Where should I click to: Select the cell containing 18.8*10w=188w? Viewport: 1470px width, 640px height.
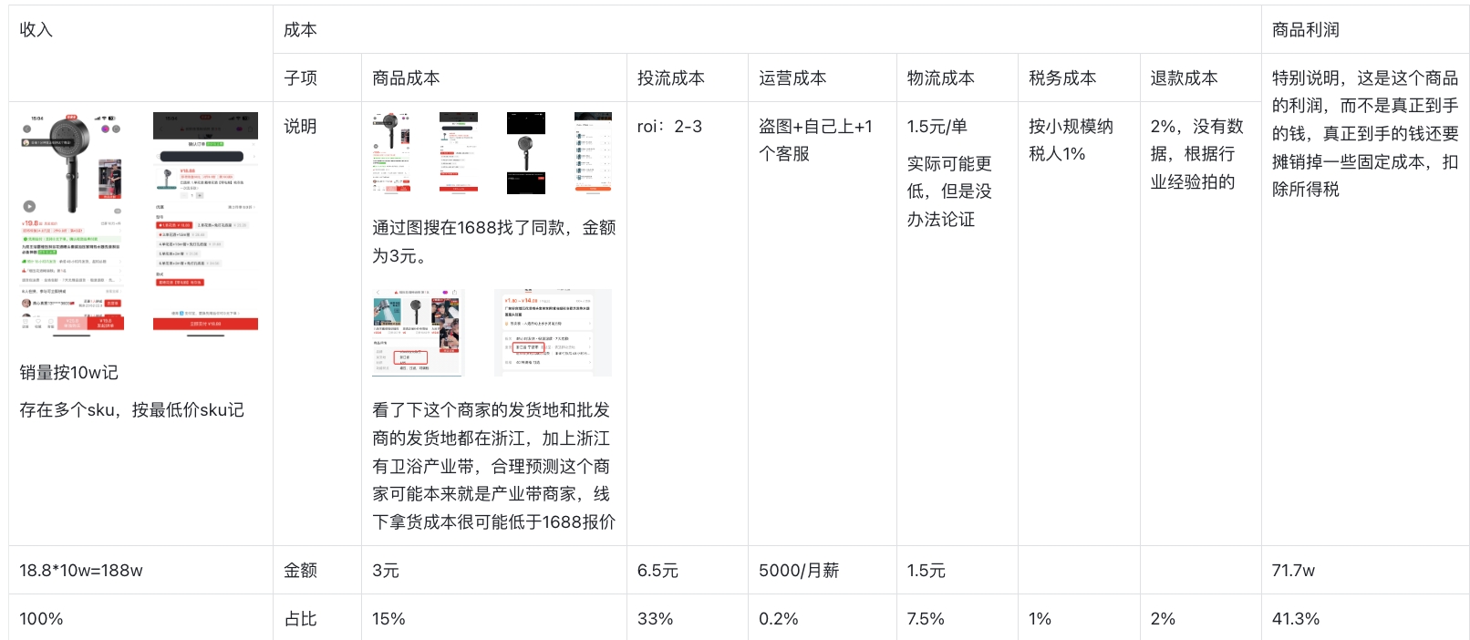point(81,570)
